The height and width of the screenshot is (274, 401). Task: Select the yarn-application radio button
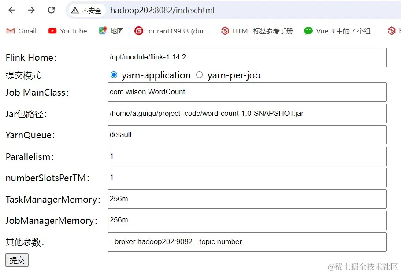click(x=114, y=74)
